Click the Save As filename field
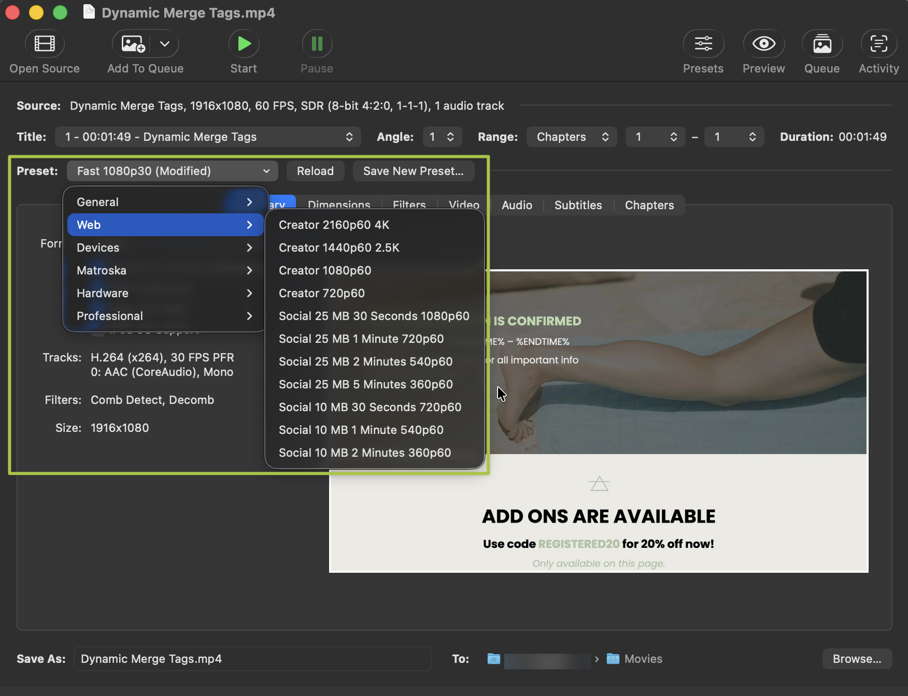908x696 pixels. click(253, 659)
